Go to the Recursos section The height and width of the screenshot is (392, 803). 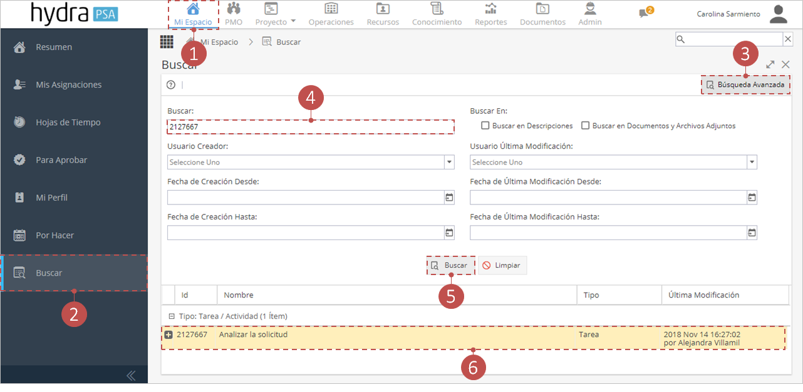[382, 14]
